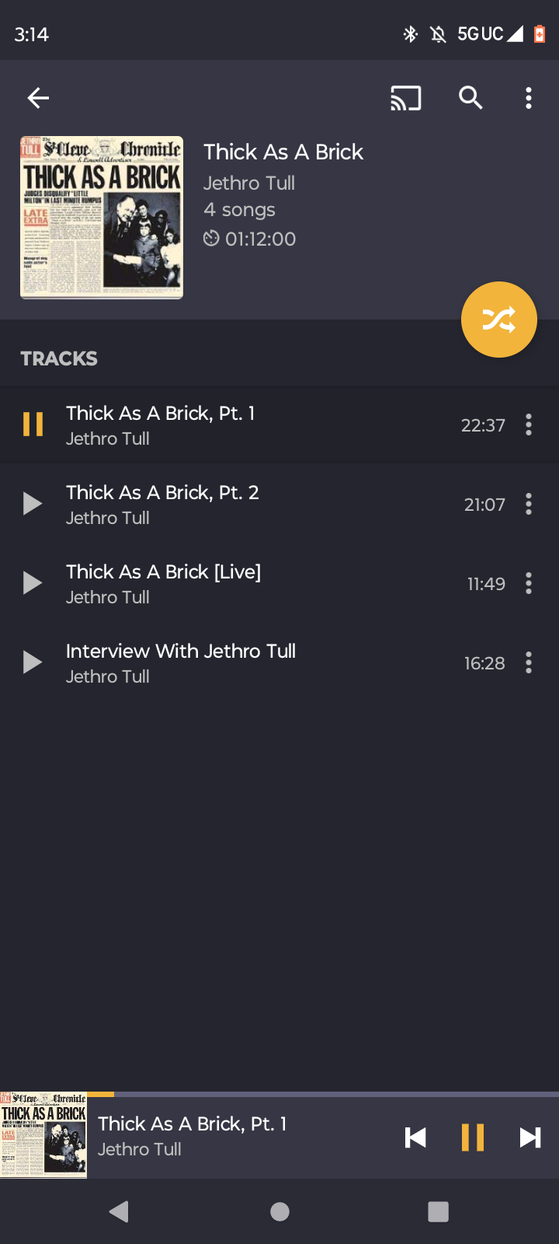Pause playback in the mini player
The width and height of the screenshot is (559, 1244).
pos(472,1137)
